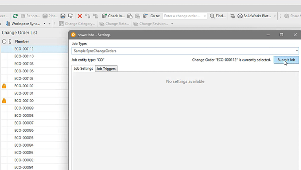The height and width of the screenshot is (170, 301).
Task: Select change order ECO-000099
Action: click(24, 108)
